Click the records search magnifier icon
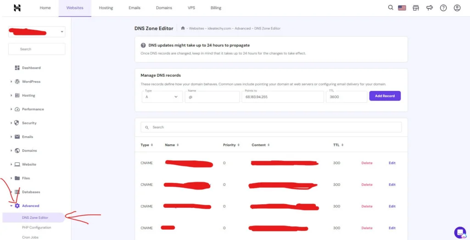 pyautogui.click(x=147, y=127)
